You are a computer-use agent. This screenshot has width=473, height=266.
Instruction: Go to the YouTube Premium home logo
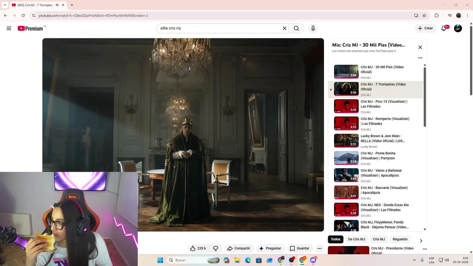coord(30,28)
